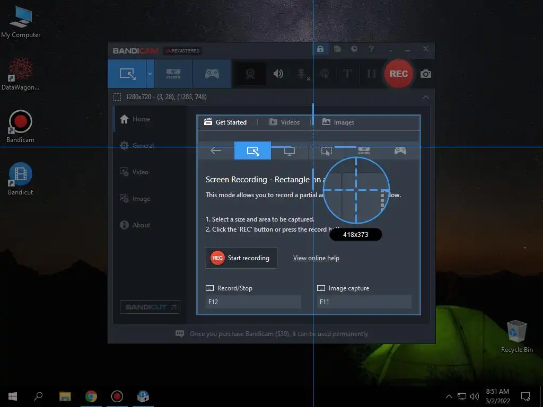Viewport: 543px width, 407px height.
Task: Click the lock icon in Bandicam title bar
Action: (320, 49)
